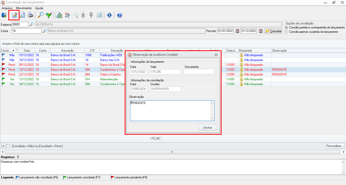Click the Conta lookup magnifier icon
This screenshot has height=185, width=346.
click(x=45, y=31)
